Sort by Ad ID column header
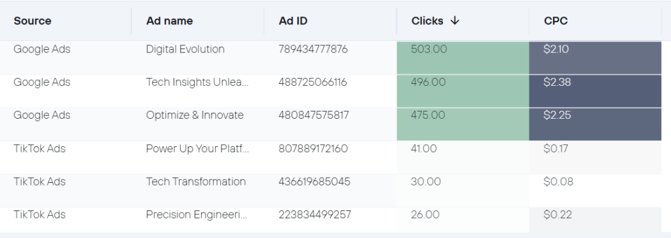Screen dimensions: 671x238 [293, 20]
